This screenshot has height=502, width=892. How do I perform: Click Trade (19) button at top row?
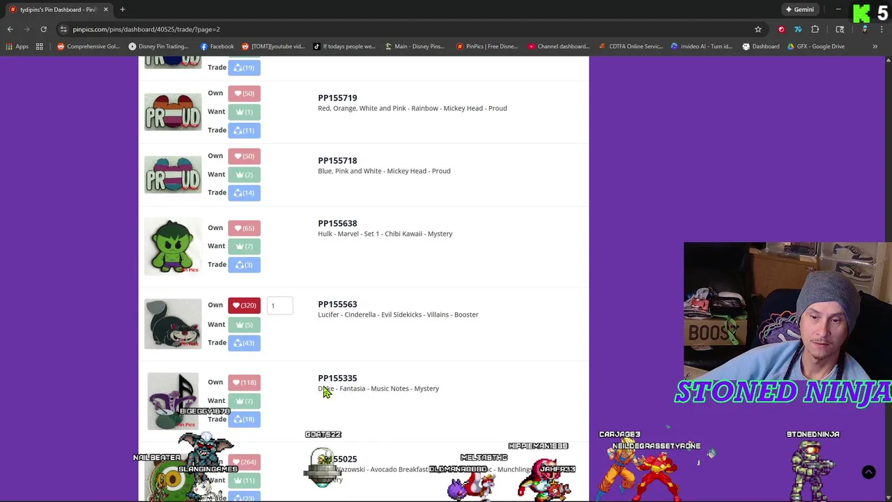click(x=244, y=68)
